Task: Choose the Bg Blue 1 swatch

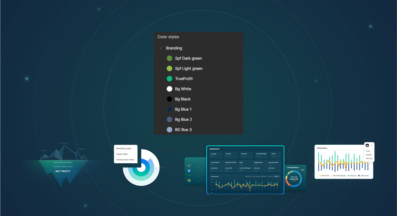Action: 169,109
